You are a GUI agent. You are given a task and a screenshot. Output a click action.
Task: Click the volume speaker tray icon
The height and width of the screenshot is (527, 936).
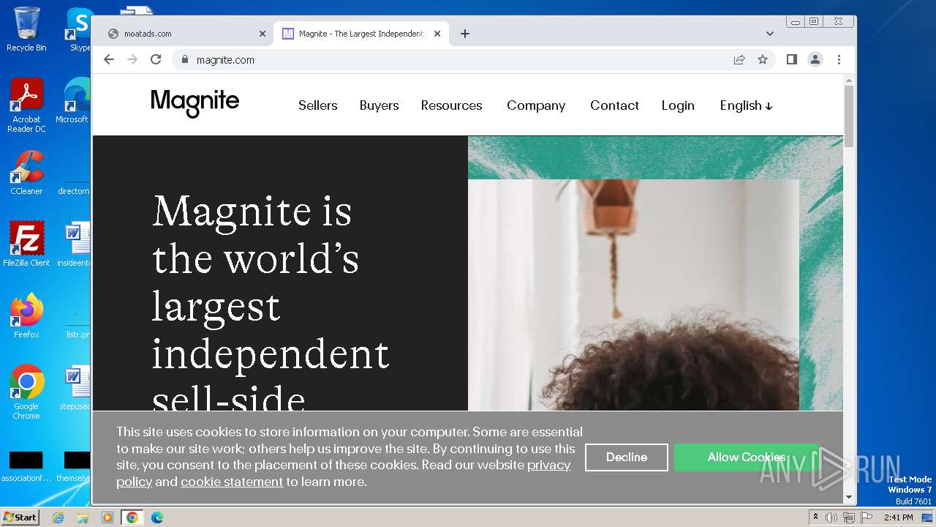(831, 517)
